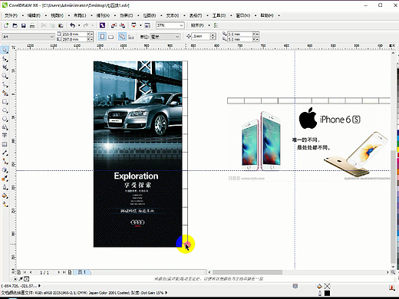
Task: Set page orientation to Portrait
Action: 102,37
